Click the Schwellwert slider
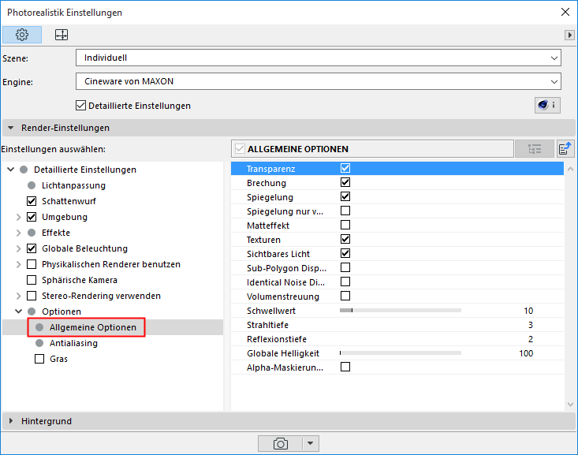 tap(401, 311)
